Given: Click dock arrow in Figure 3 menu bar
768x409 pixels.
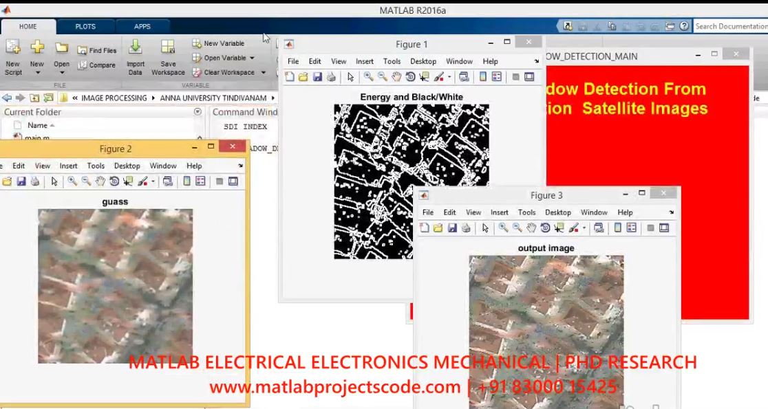Looking at the screenshot, I should pyautogui.click(x=671, y=213).
